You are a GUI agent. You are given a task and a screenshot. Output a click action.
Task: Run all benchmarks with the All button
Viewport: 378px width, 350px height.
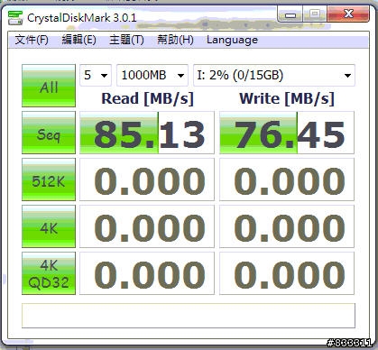[x=49, y=86]
